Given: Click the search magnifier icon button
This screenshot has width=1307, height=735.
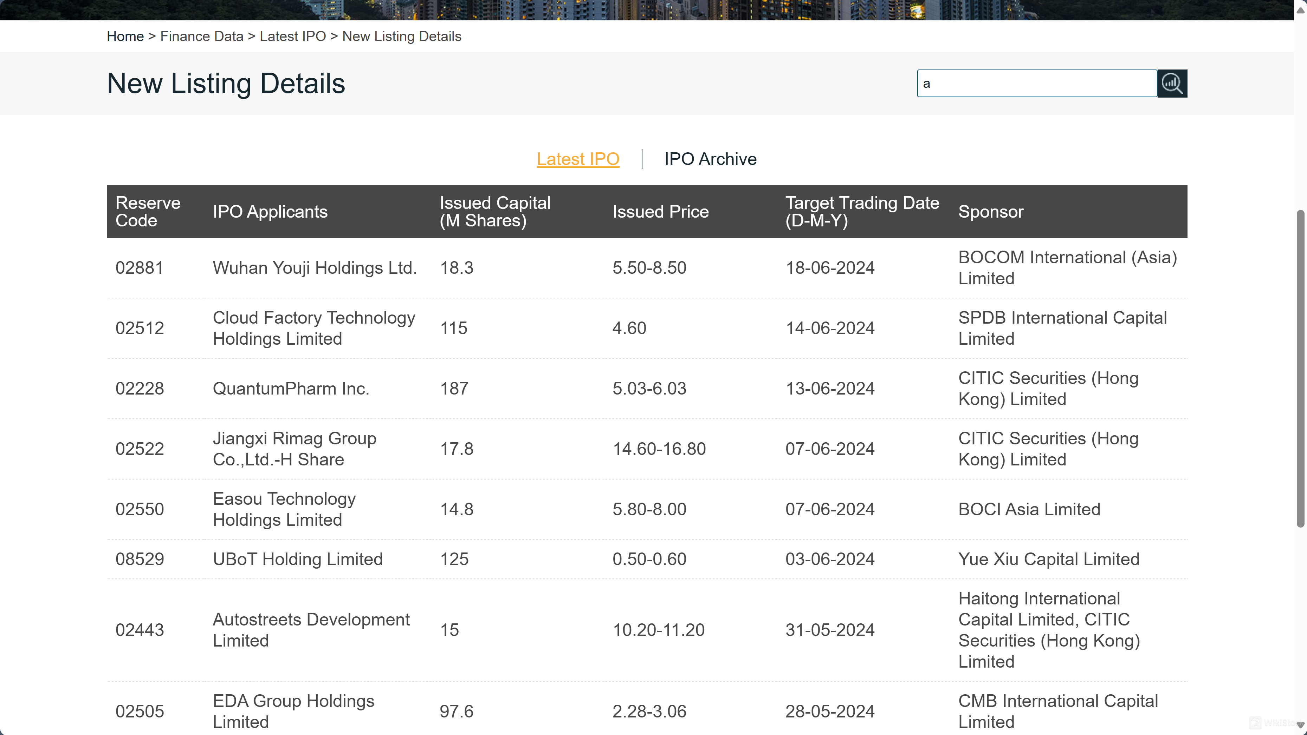Looking at the screenshot, I should [1172, 83].
